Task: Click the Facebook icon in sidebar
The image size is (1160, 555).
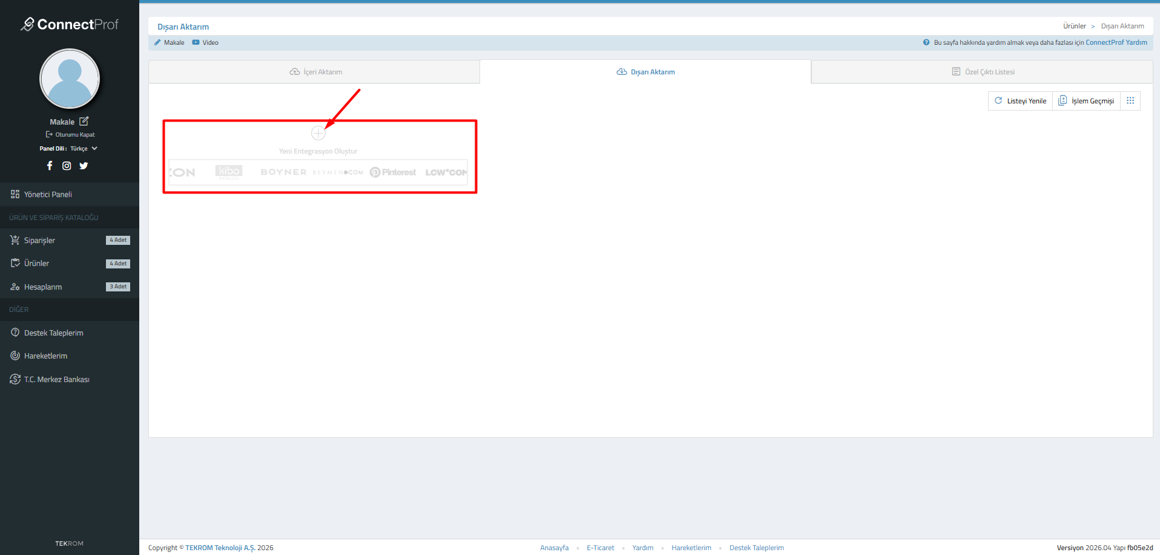Action: (50, 166)
